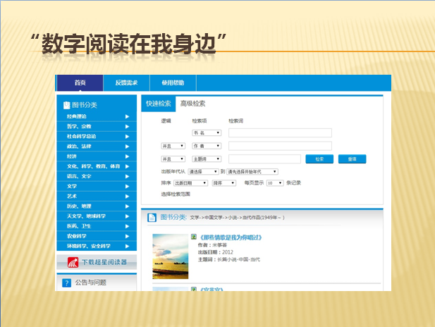Click the 图书分类 book icon in sidebar header
Viewport: 435px width, 327px height.
click(x=66, y=104)
